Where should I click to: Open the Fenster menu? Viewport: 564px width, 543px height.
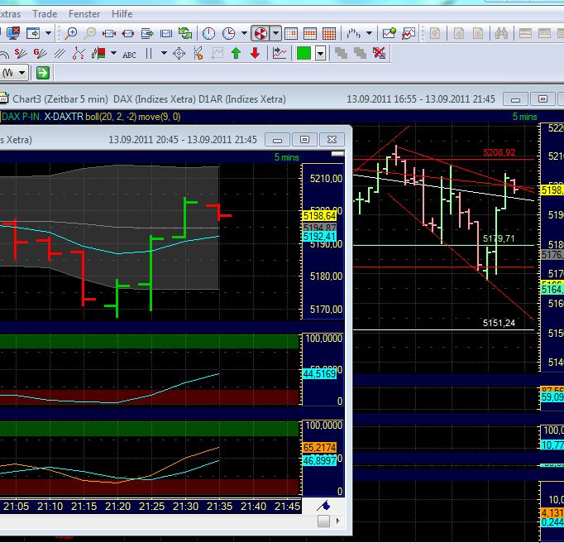(84, 14)
